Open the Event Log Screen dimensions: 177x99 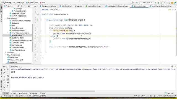(x=169, y=93)
